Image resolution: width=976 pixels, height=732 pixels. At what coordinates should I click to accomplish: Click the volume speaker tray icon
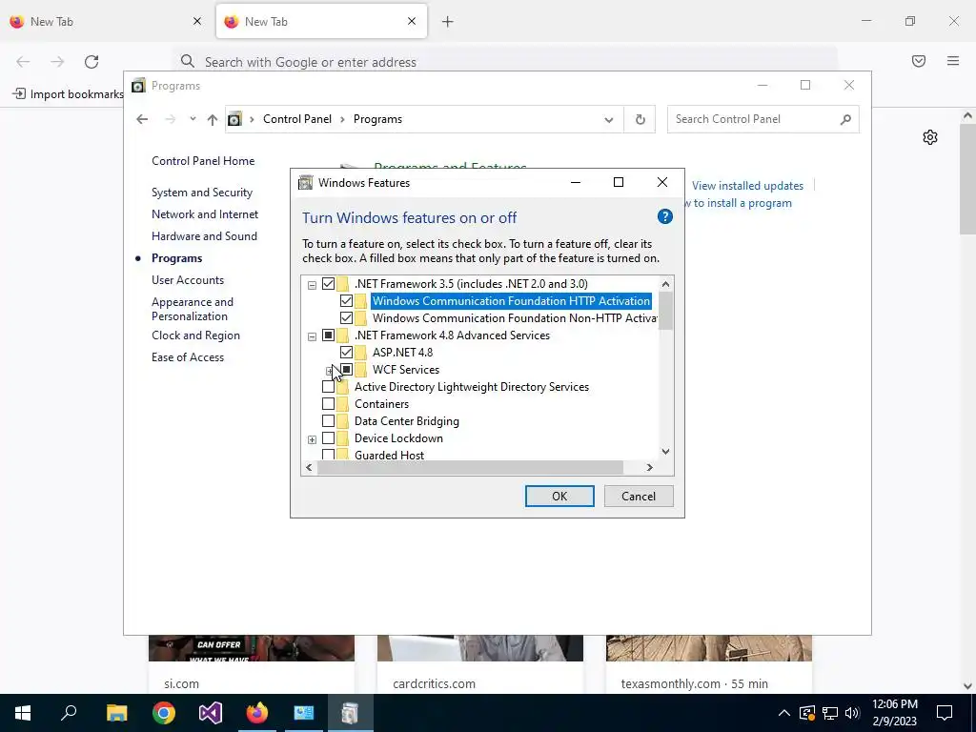[853, 713]
